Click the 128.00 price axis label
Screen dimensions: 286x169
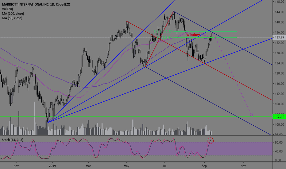point(280,53)
